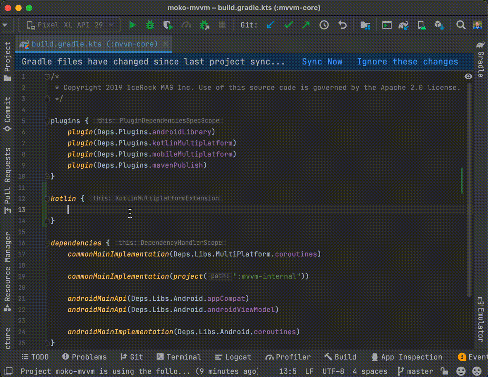Click the Git push arrow icon
The height and width of the screenshot is (377, 488).
pyautogui.click(x=306, y=25)
